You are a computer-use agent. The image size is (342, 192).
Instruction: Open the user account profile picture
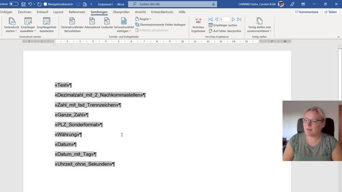pyautogui.click(x=281, y=4)
